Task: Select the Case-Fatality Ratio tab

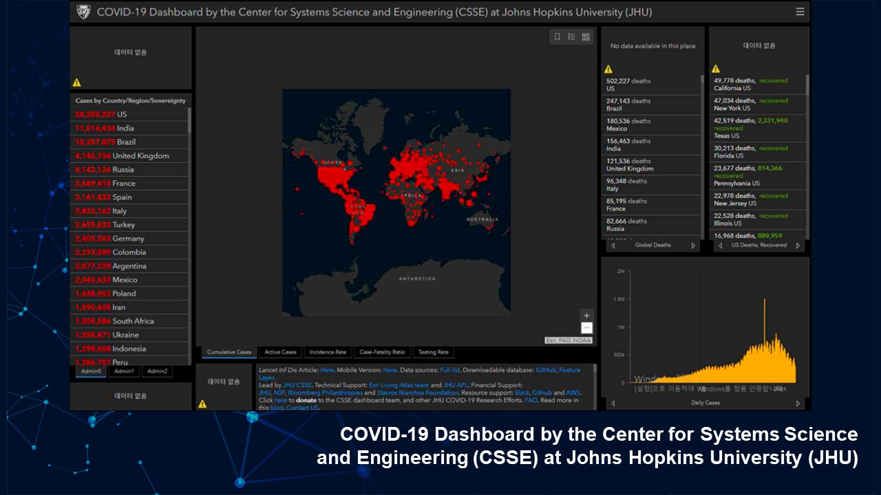Action: click(382, 352)
